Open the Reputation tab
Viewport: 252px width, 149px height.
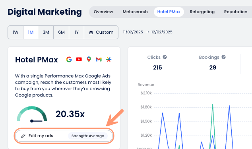tap(236, 12)
